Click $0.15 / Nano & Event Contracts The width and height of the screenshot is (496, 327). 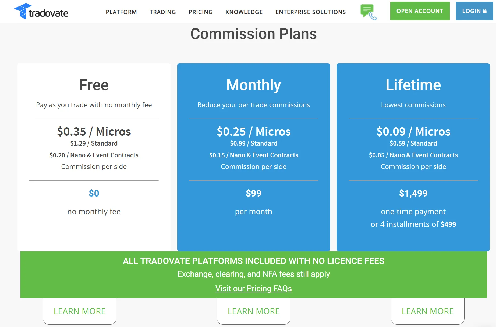[254, 155]
